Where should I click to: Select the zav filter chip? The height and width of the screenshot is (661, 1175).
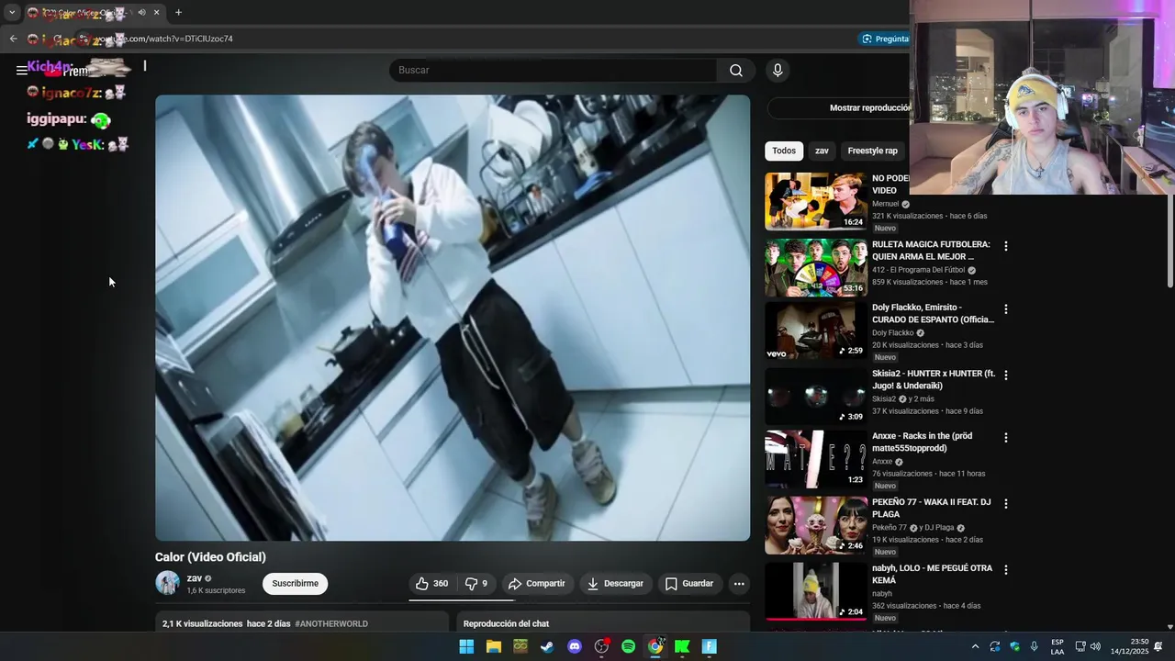822,151
